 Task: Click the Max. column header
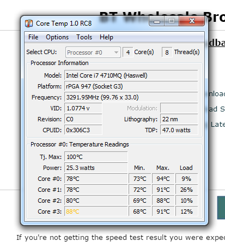coord(163,168)
